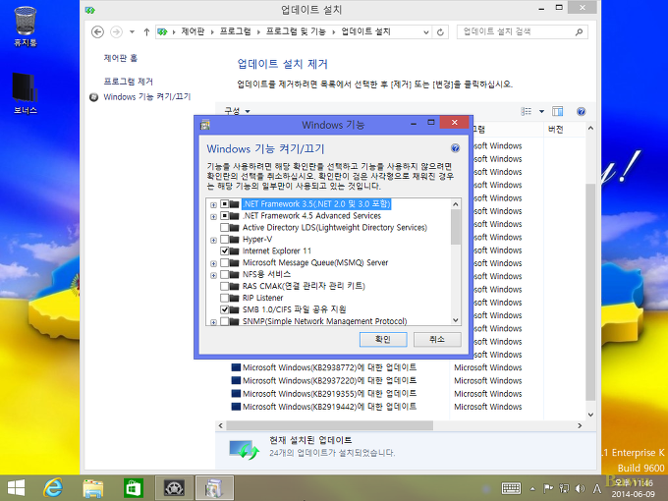The width and height of the screenshot is (668, 501).
Task: Open the Recycle Bin desktop icon
Action: coord(26,27)
